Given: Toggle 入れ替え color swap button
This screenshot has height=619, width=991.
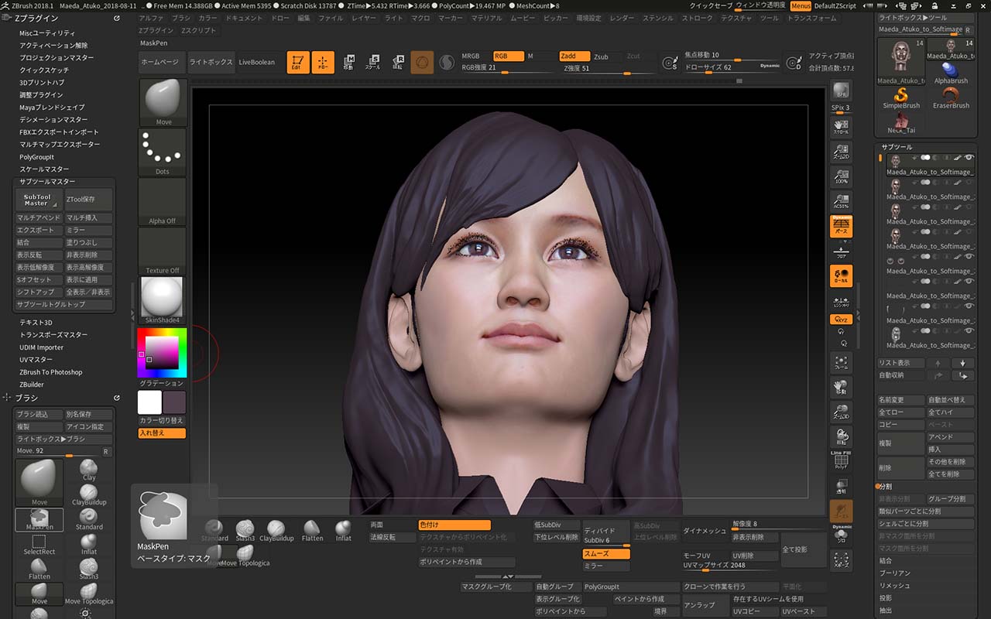Looking at the screenshot, I should pyautogui.click(x=163, y=433).
